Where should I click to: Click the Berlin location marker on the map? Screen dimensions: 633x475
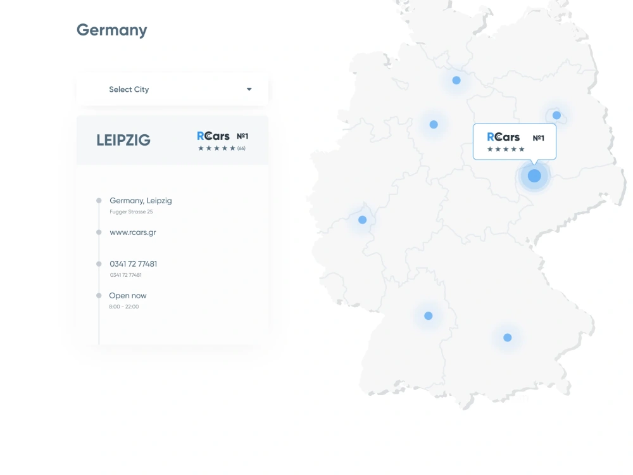556,115
